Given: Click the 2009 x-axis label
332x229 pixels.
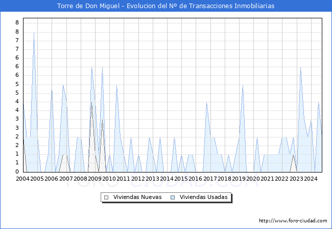Looking at the screenshot, I should [94, 179].
